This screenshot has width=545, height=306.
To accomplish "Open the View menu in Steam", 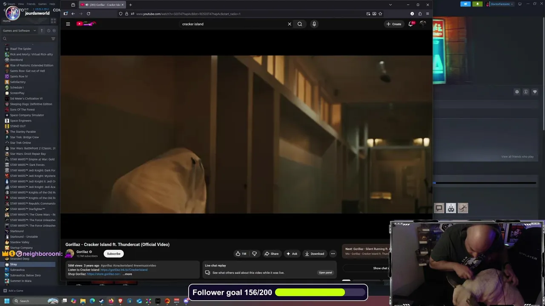I will (x=21, y=4).
